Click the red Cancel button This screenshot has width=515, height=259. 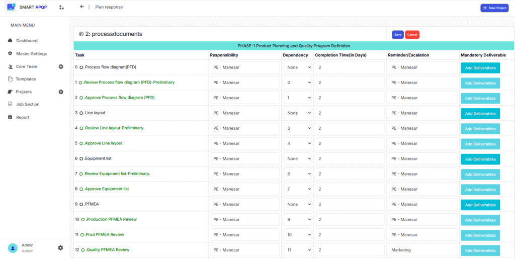coord(412,35)
